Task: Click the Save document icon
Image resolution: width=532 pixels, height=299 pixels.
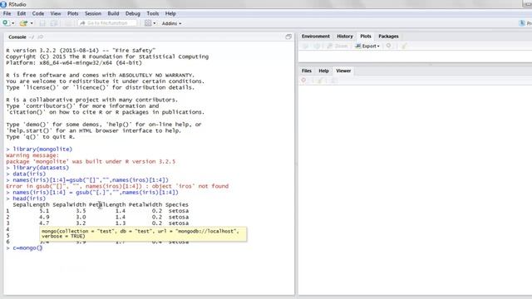Action: pyautogui.click(x=42, y=23)
